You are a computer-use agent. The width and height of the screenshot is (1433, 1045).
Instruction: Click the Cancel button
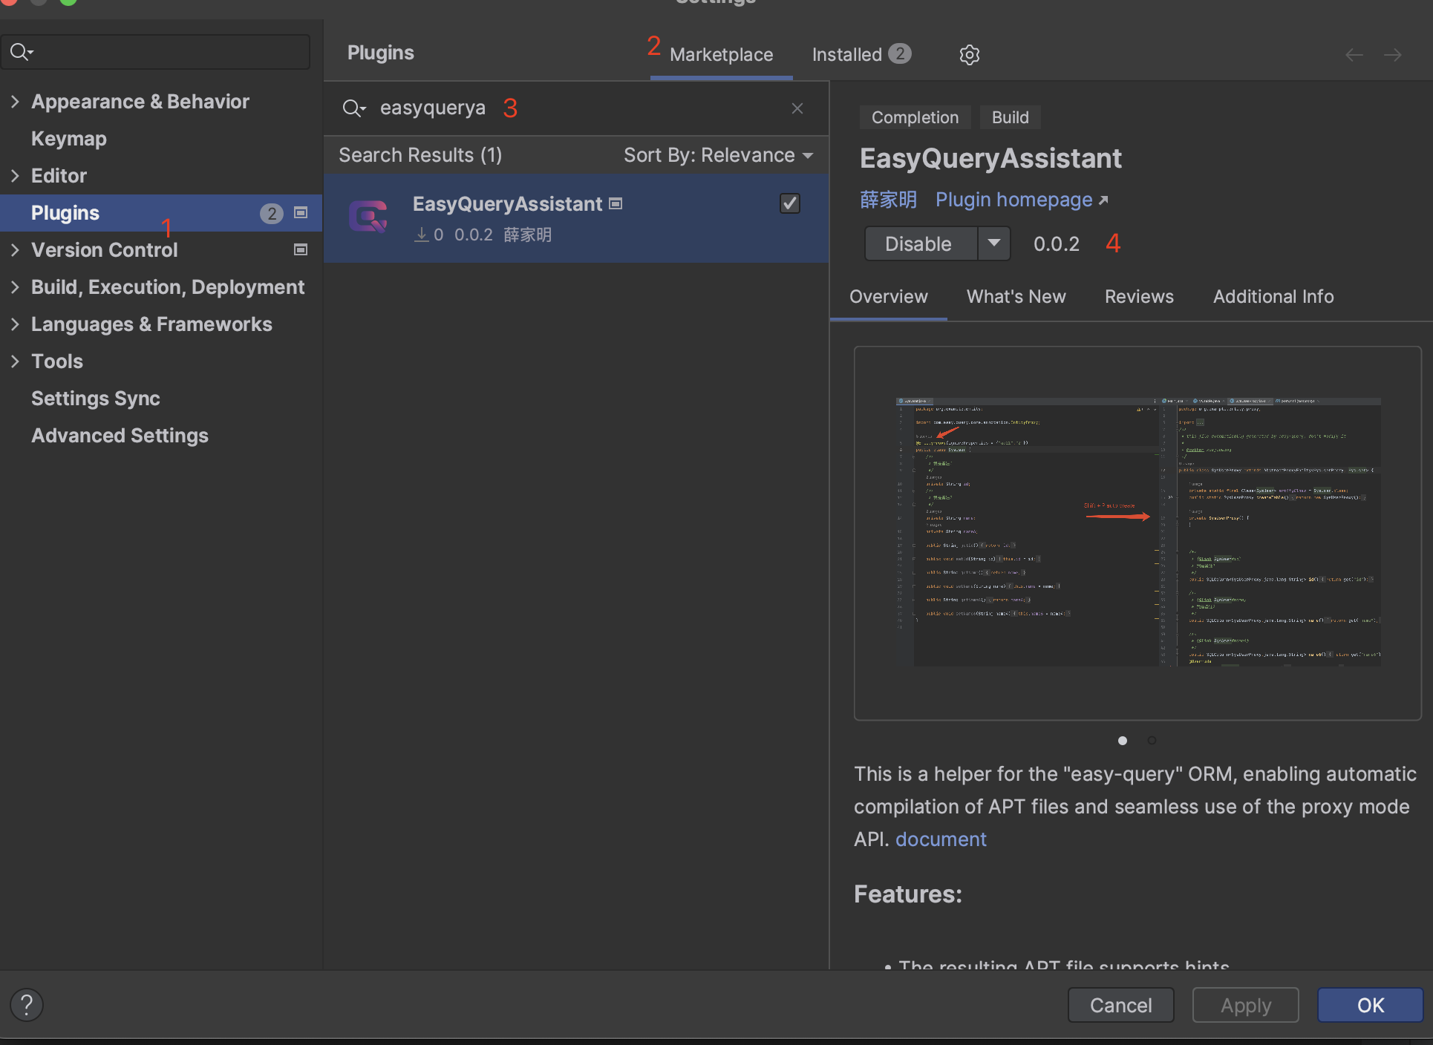tap(1120, 1005)
